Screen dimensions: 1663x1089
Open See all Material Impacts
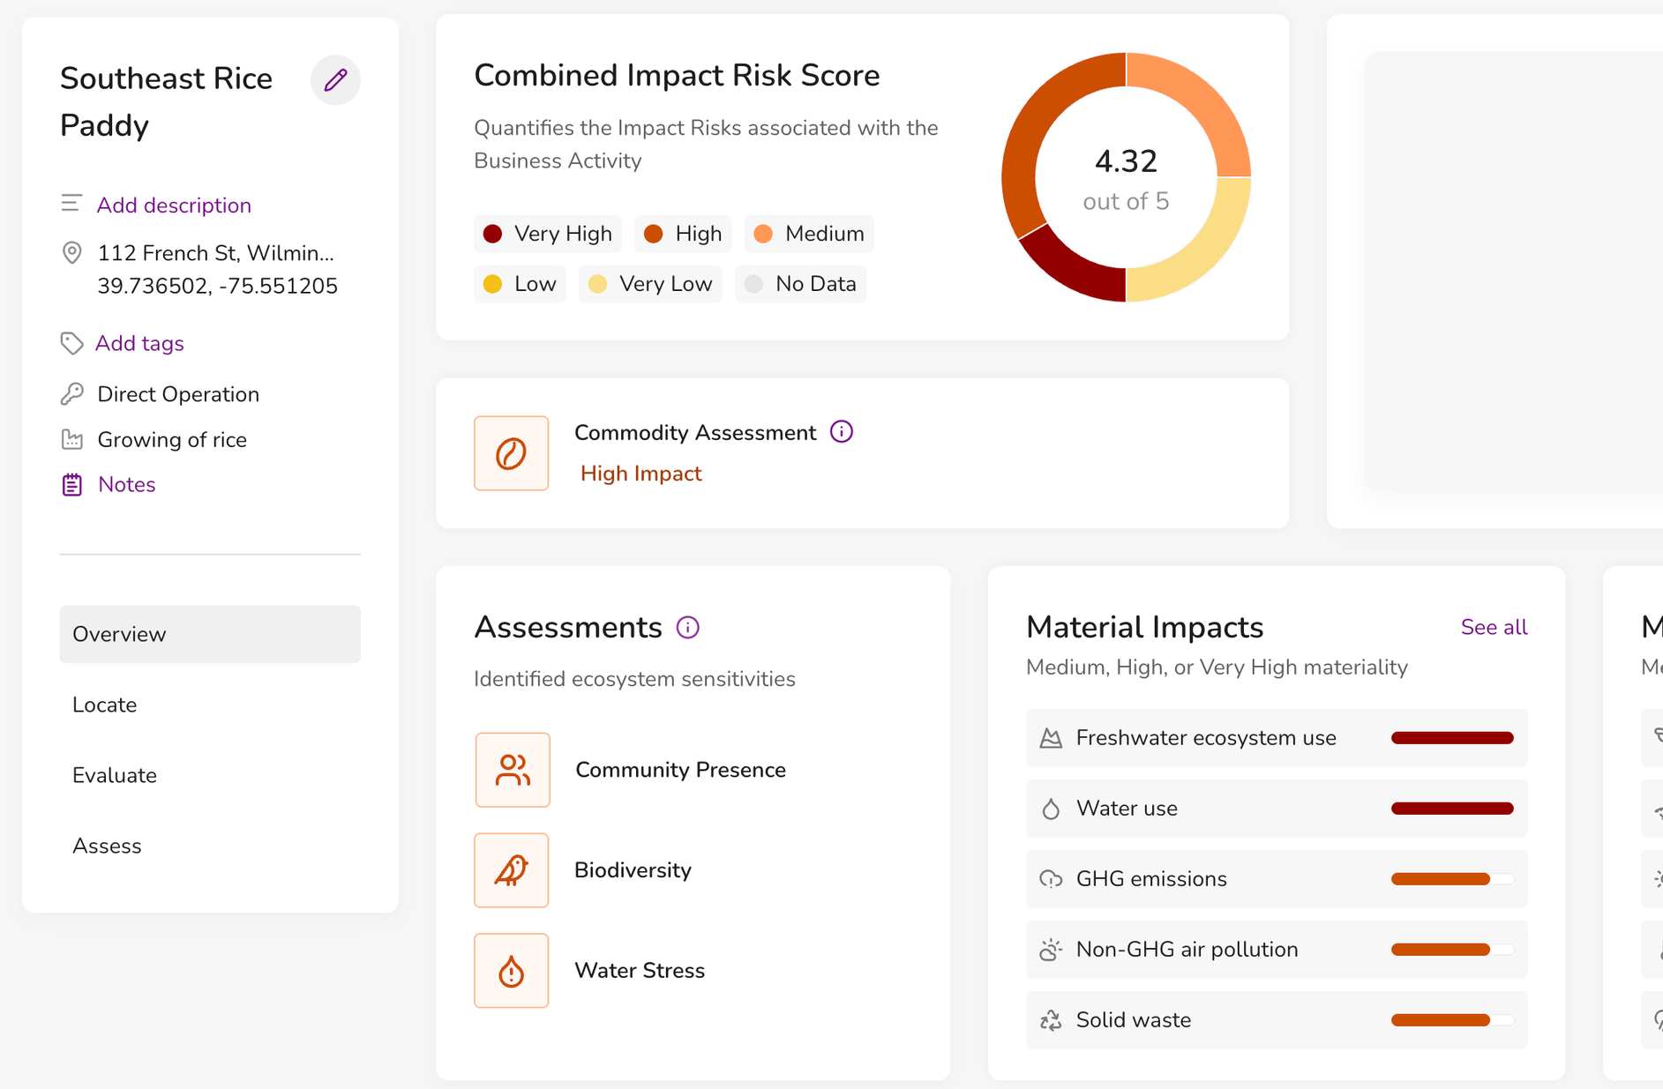[1494, 627]
